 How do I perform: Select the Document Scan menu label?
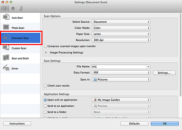coord(20,38)
